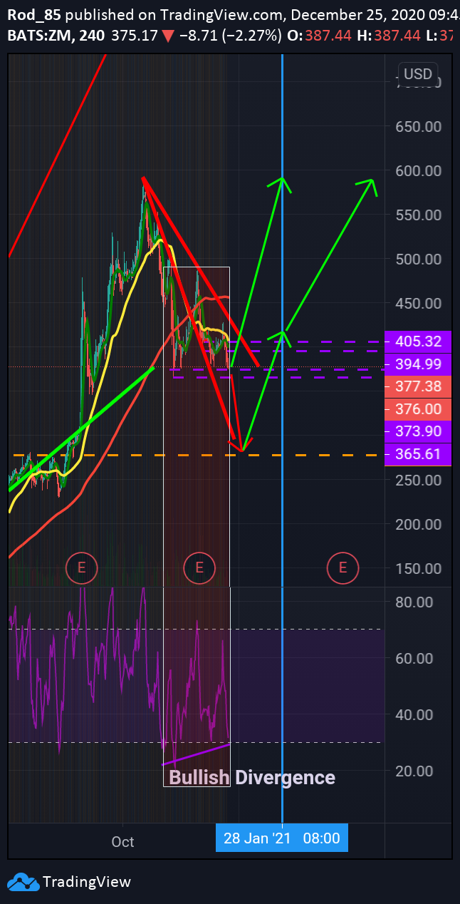This screenshot has height=904, width=460.
Task: Click the 376.00 red price label
Action: point(418,409)
